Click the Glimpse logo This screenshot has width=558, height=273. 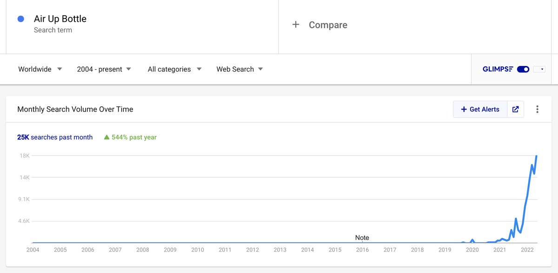click(498, 69)
